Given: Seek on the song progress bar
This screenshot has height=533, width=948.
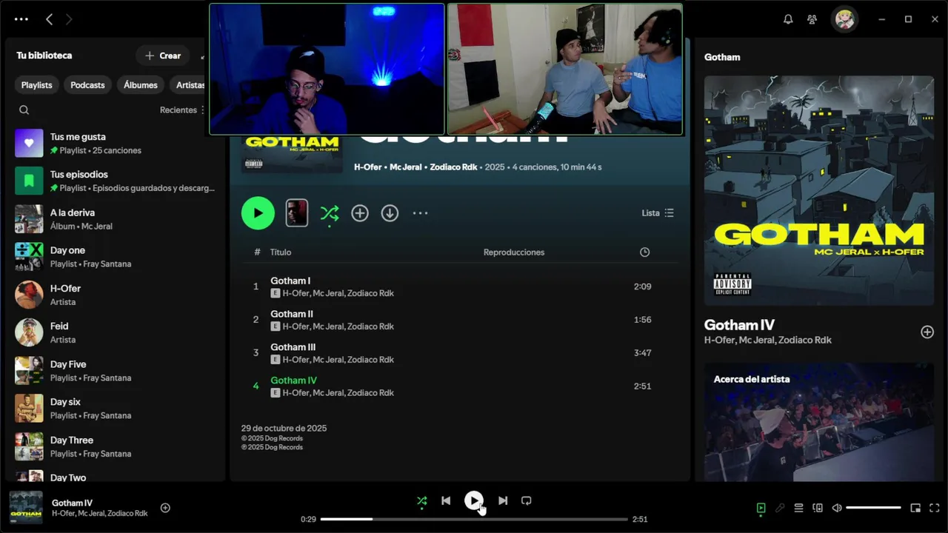Looking at the screenshot, I should tap(474, 519).
